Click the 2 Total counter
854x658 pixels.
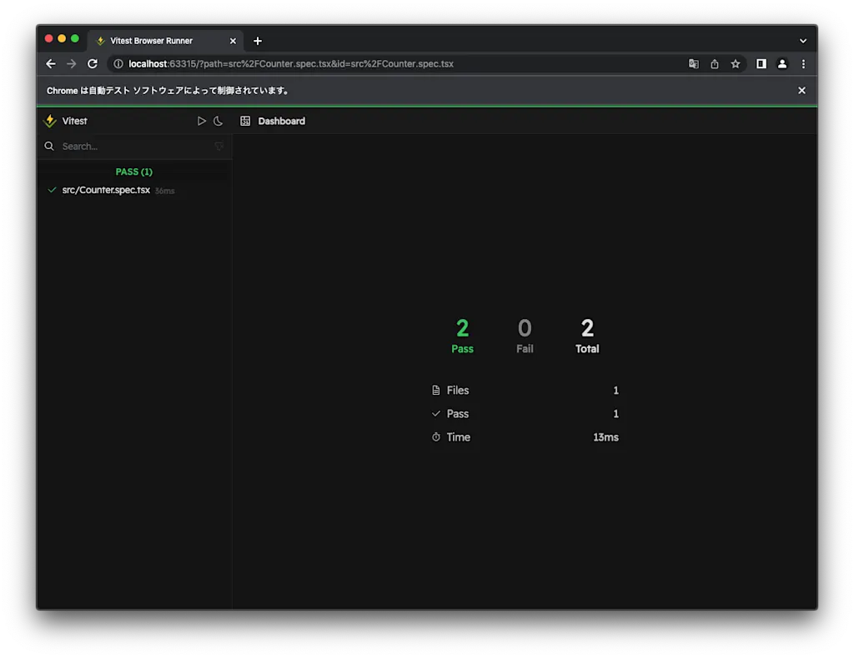[x=587, y=336]
